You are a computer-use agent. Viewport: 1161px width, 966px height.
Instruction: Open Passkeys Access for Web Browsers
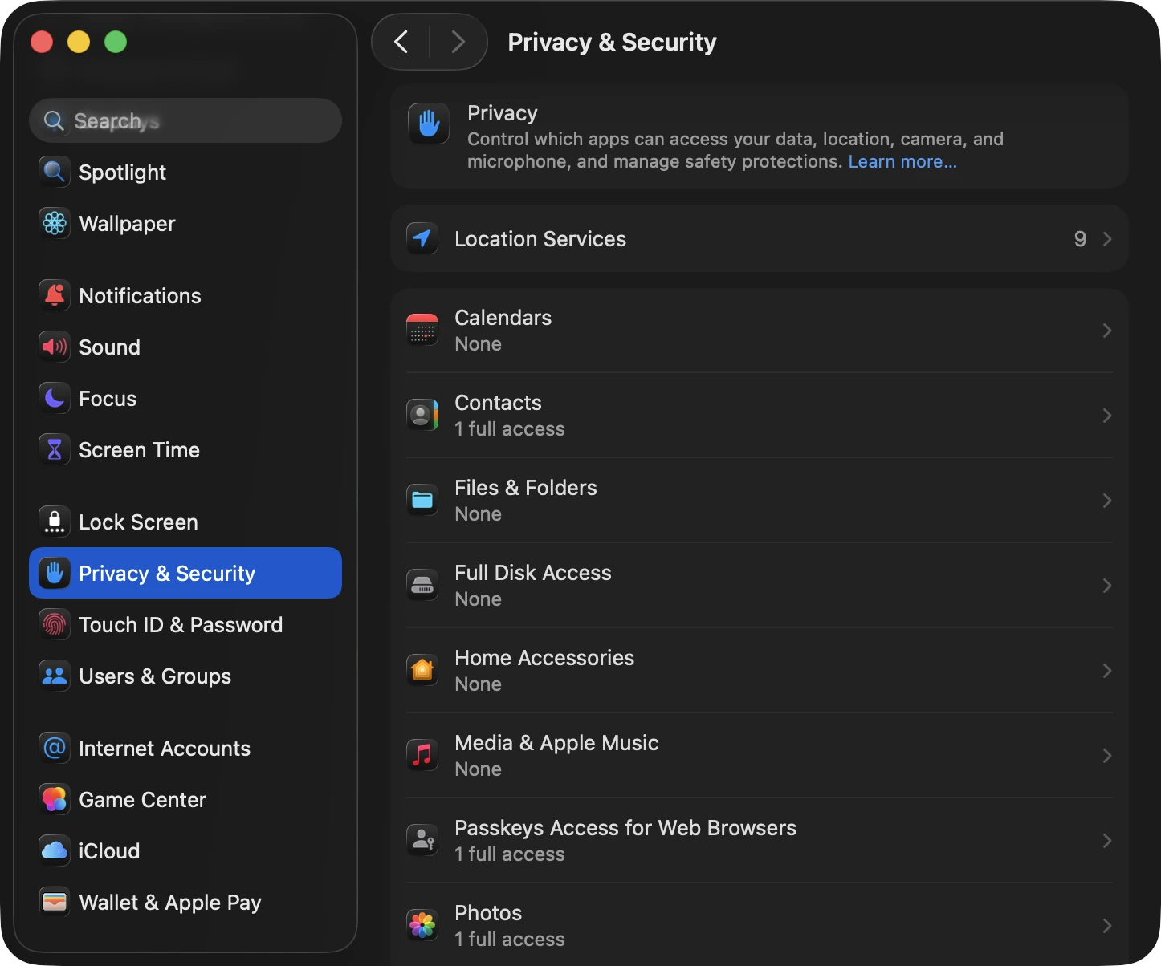[x=759, y=840]
